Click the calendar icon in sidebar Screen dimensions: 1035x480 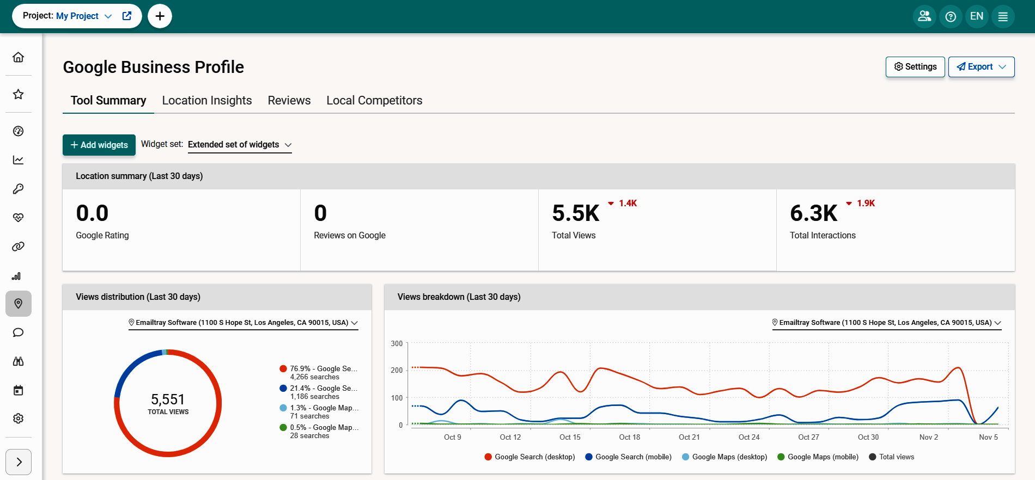point(19,390)
